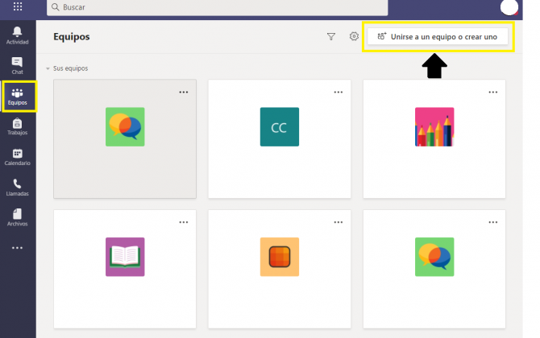Open Llamadas calls in sidebar
Image resolution: width=540 pixels, height=338 pixels.
(17, 188)
